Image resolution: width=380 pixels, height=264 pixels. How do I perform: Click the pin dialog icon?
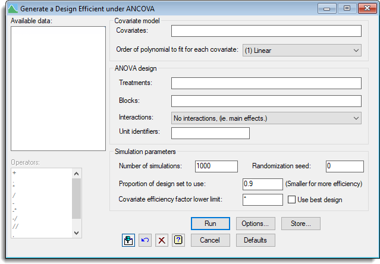click(128, 240)
